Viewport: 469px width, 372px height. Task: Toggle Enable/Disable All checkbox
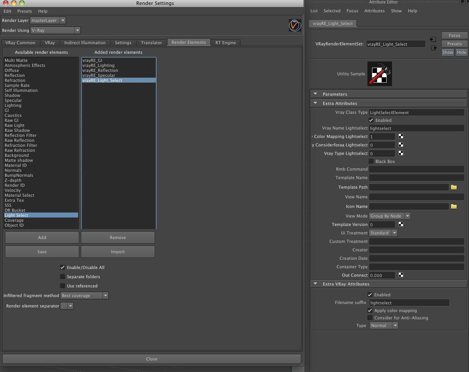pos(62,267)
